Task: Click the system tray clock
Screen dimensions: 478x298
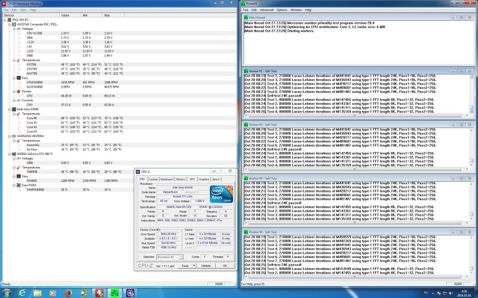Action: [x=465, y=293]
